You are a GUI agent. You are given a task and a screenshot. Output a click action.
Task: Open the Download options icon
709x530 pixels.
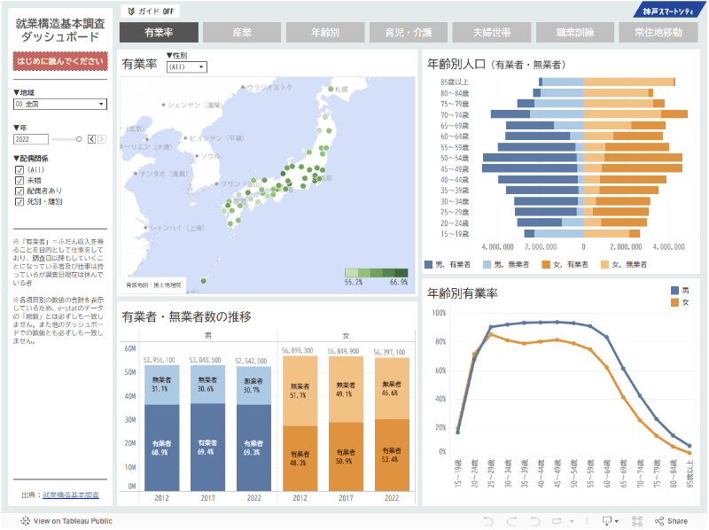coord(607,521)
